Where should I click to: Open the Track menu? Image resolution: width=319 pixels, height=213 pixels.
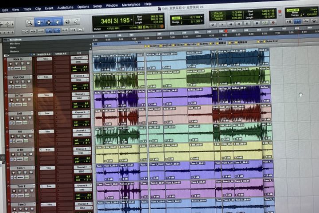27,9
